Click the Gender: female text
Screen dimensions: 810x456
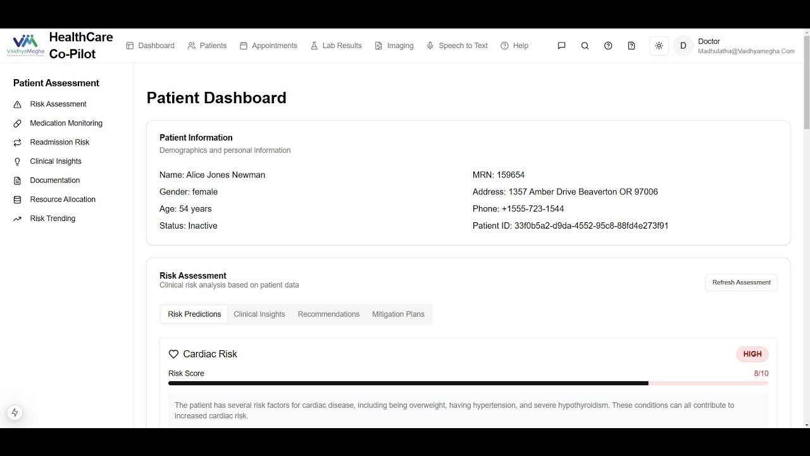click(189, 192)
